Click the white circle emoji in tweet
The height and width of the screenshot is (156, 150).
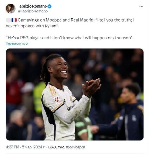point(8,20)
